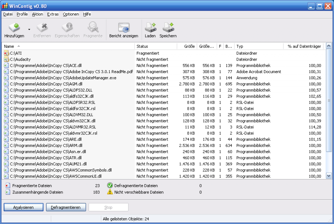334x224 pixels.
Task: Click the file icon of ALDVM32.DLL
Action: coord(7,115)
